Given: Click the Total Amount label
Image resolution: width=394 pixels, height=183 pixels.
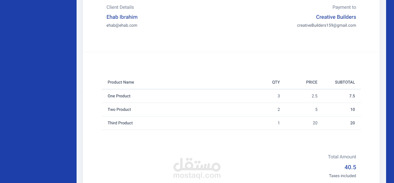Looking at the screenshot, I should pos(342,157).
